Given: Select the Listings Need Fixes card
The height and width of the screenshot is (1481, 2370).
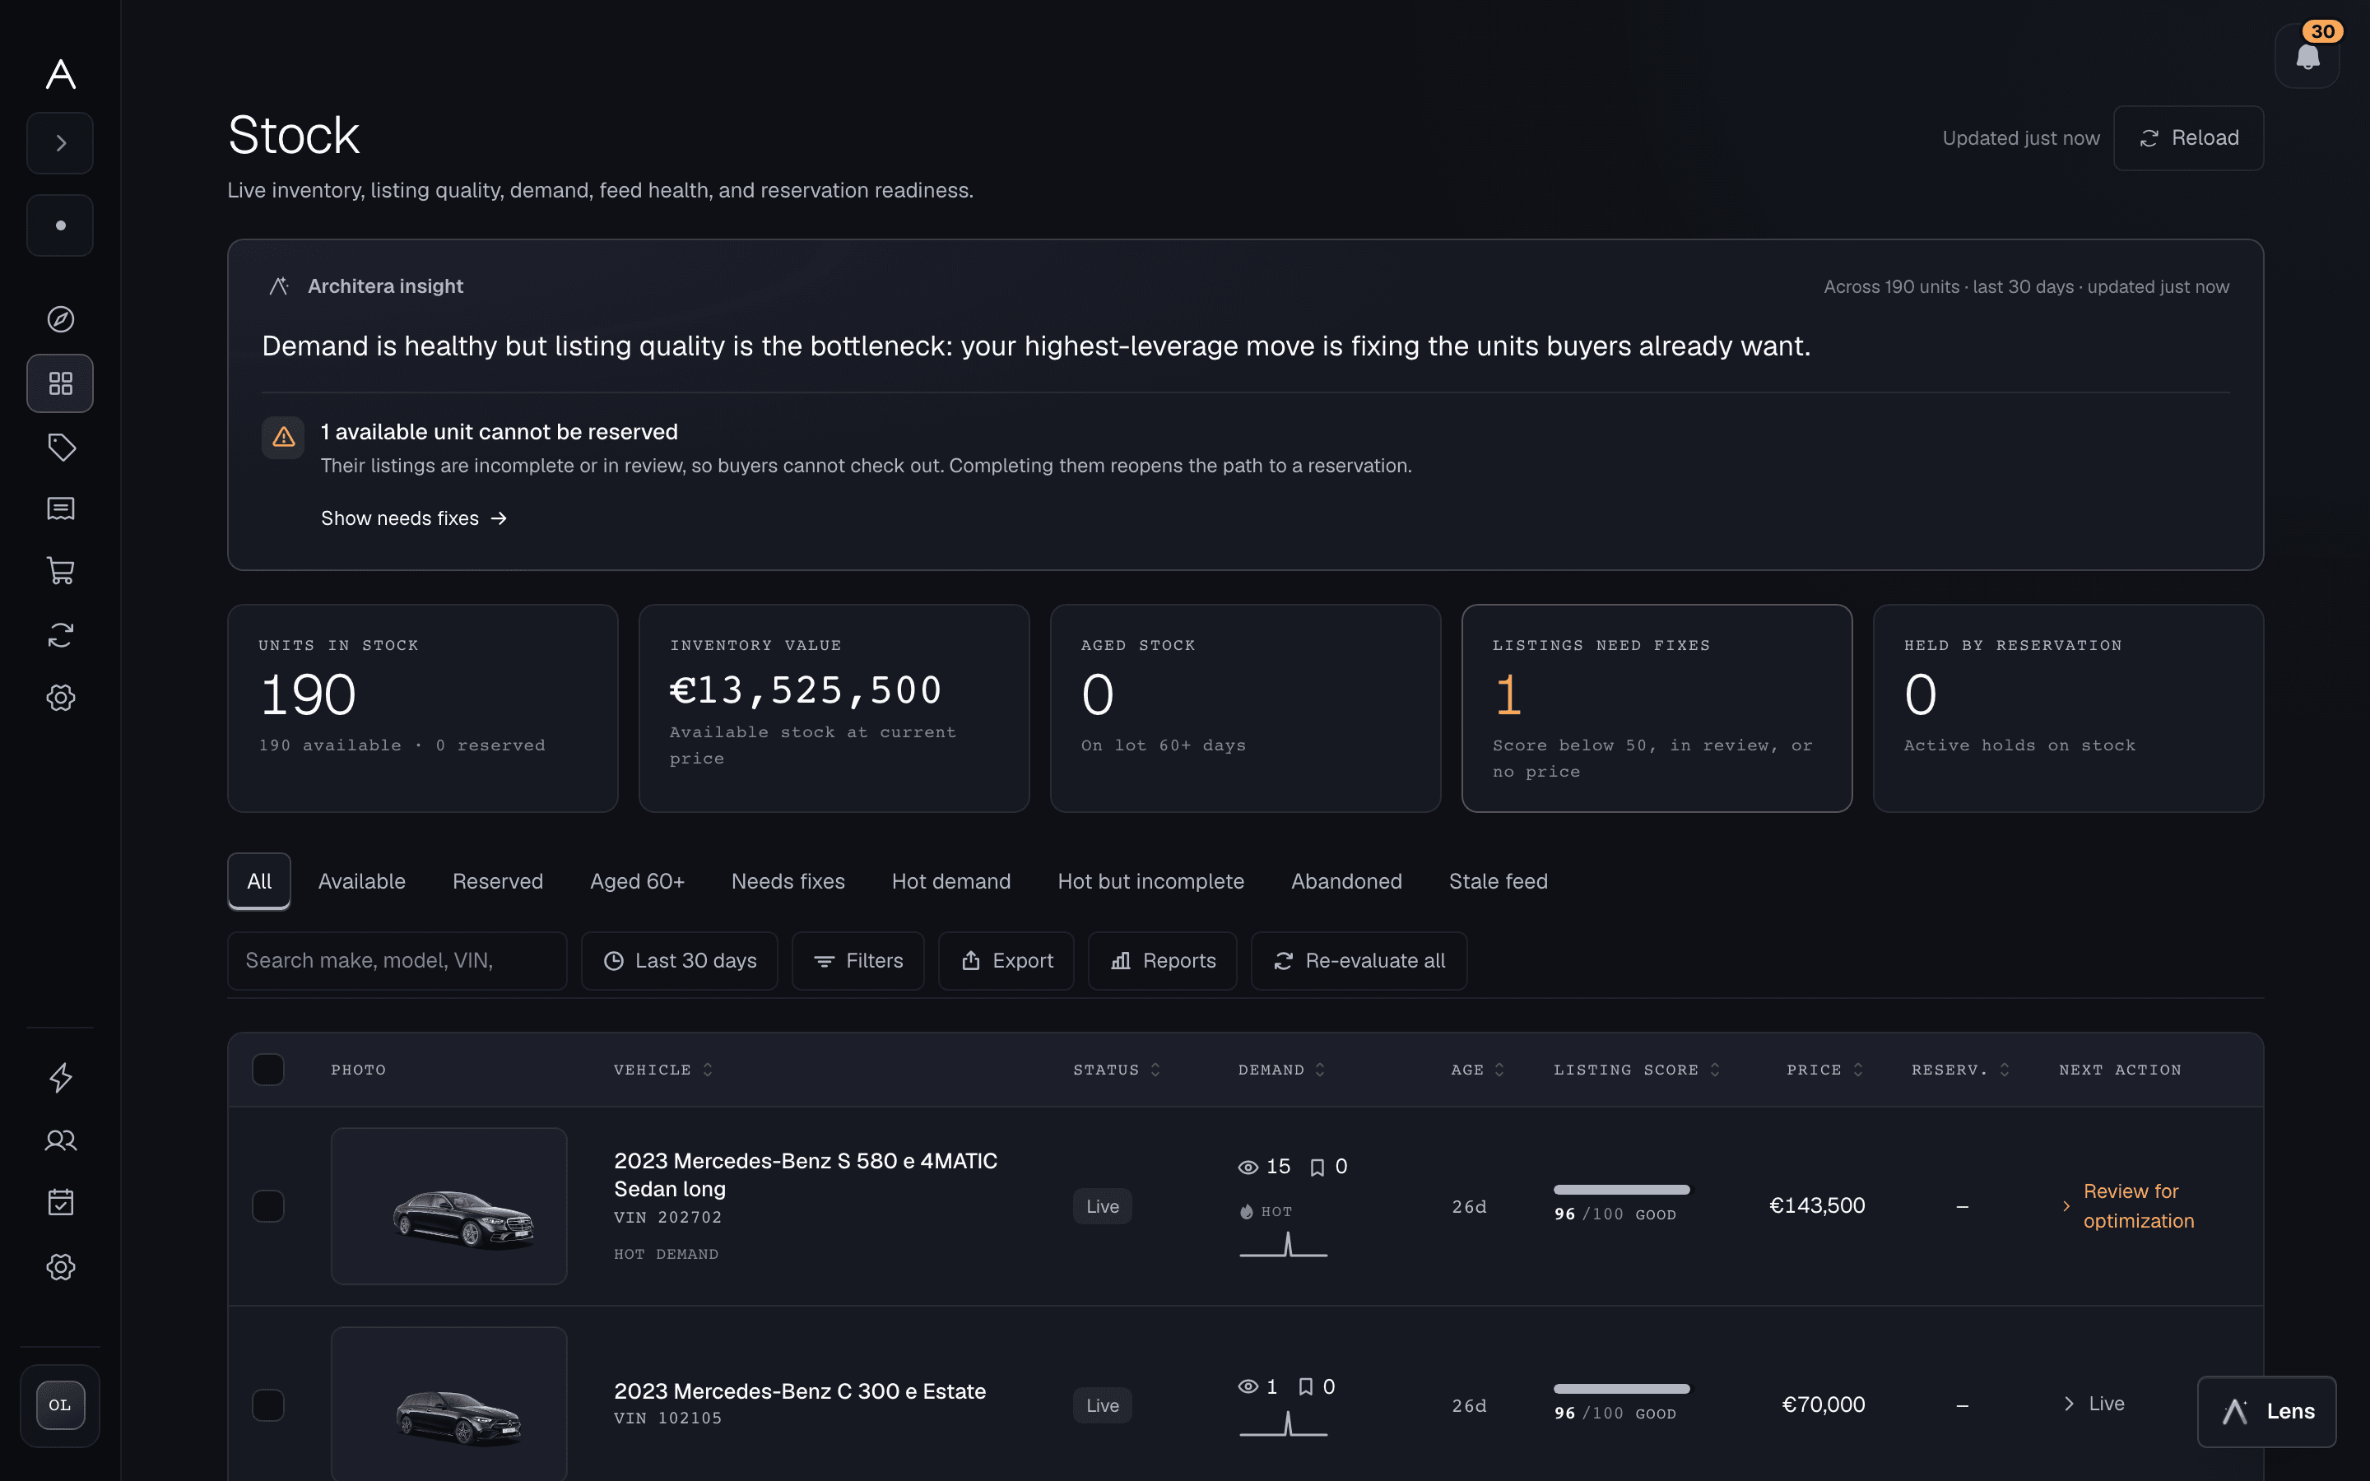Looking at the screenshot, I should point(1657,708).
